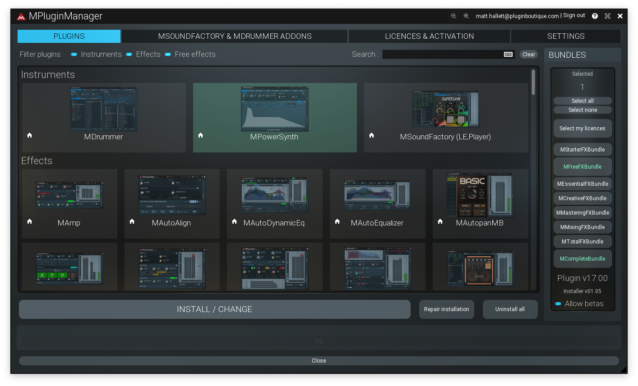Open the help question mark icon
This screenshot has width=638, height=386.
point(595,16)
